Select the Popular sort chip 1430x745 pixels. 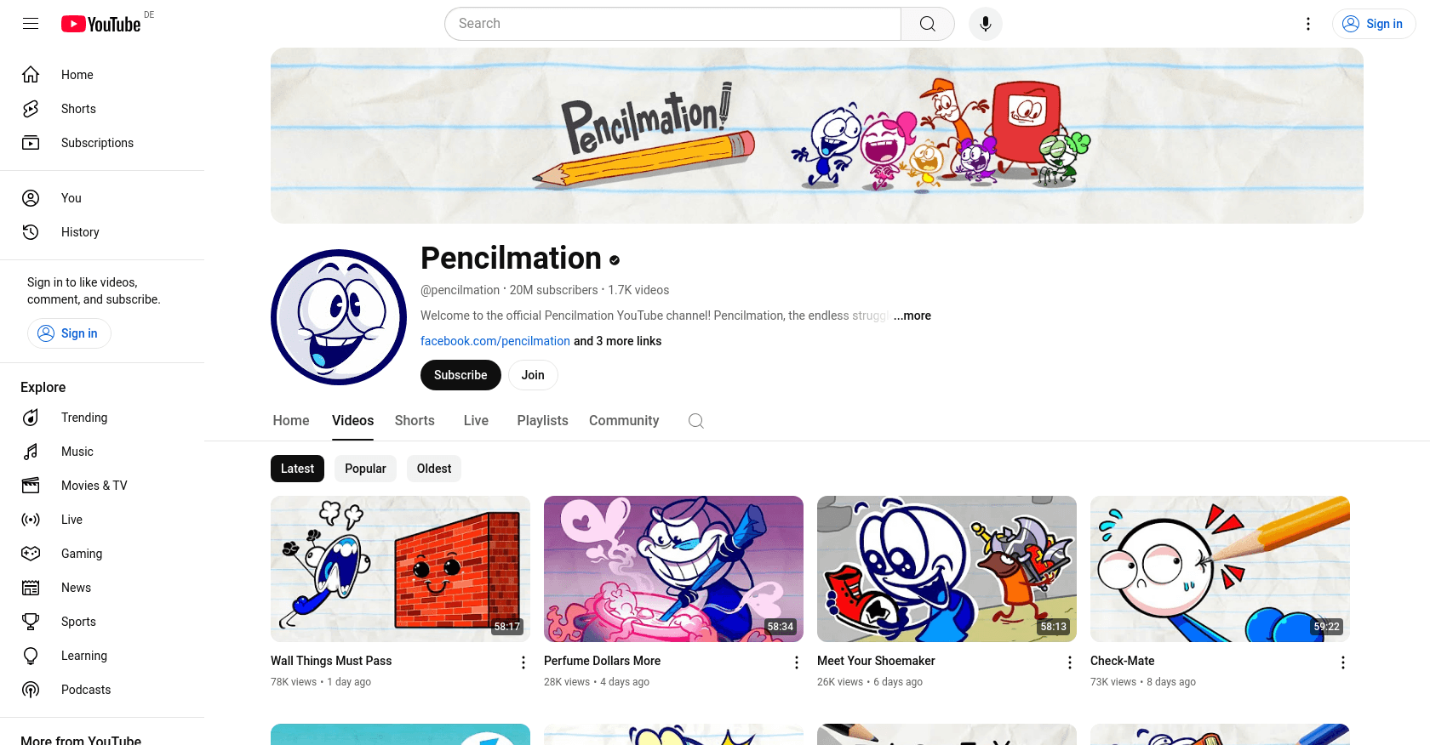tap(365, 469)
